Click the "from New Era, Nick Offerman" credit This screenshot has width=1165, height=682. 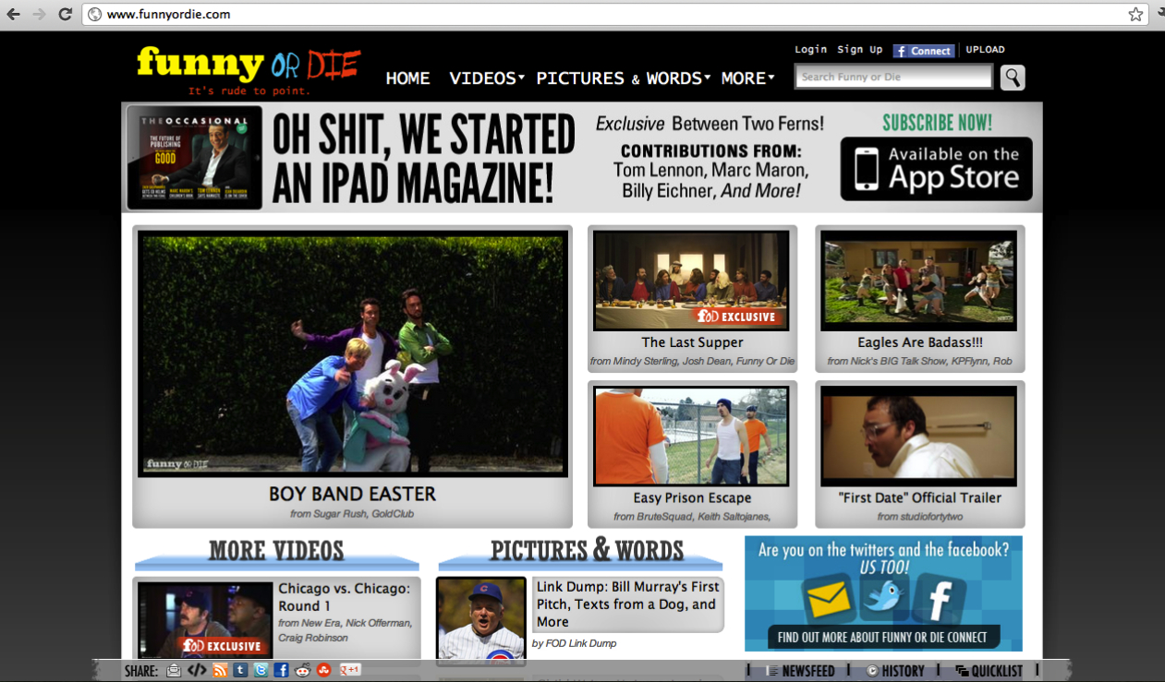click(345, 630)
